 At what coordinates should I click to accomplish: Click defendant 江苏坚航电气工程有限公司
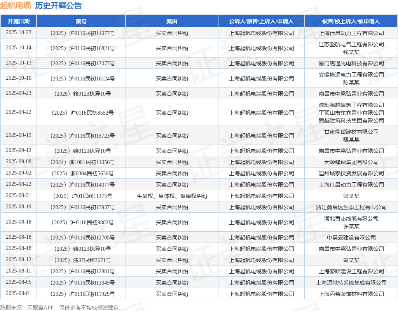(351, 44)
